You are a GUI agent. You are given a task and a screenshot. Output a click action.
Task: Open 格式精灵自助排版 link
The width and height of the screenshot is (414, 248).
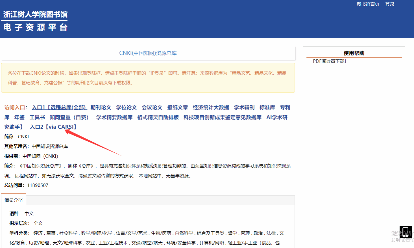pos(158,117)
